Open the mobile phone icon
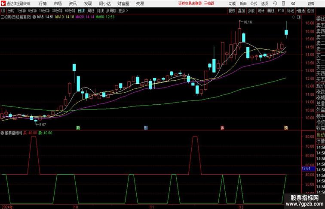 pos(284,3)
